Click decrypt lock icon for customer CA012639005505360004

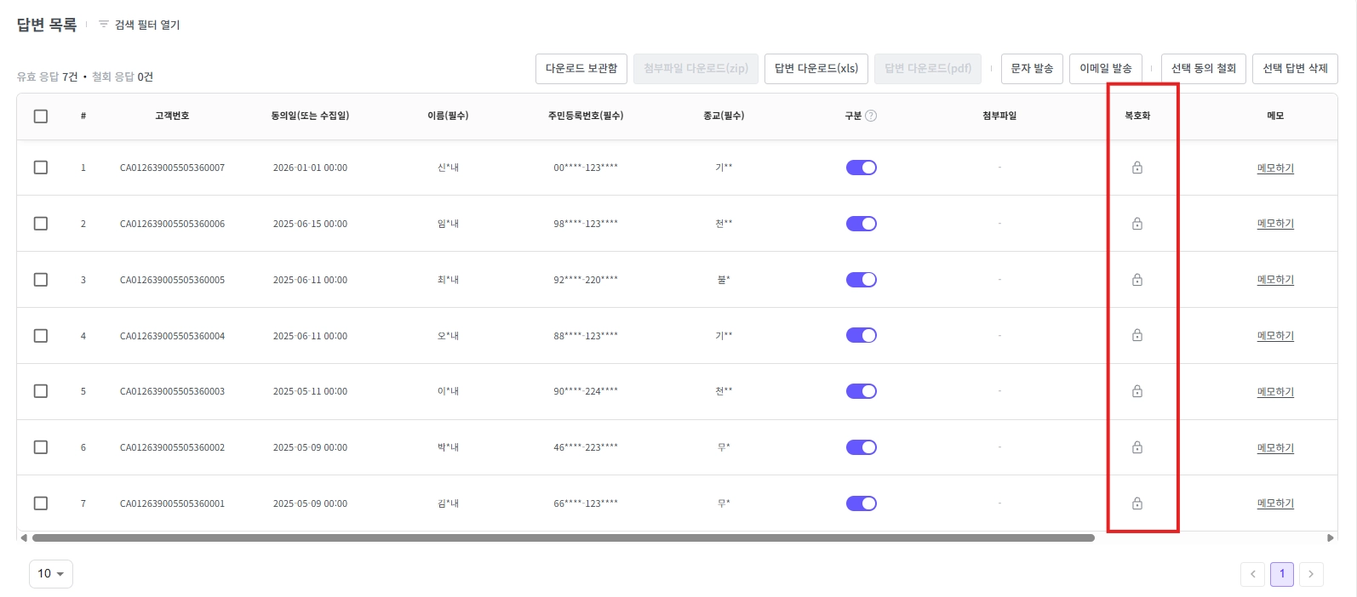[x=1137, y=335]
